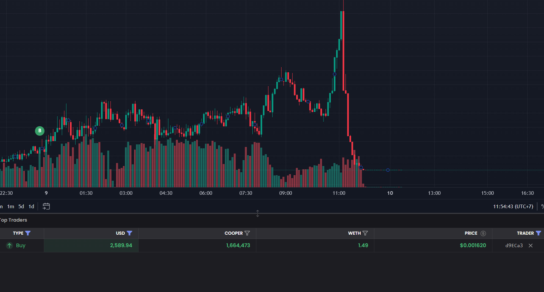
Task: Click the 13:00 time axis label
Action: tap(434, 193)
